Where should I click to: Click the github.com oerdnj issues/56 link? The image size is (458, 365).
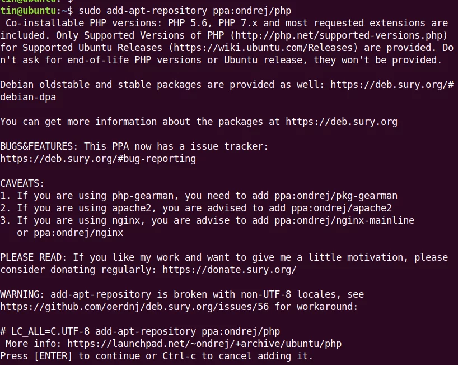click(x=134, y=307)
